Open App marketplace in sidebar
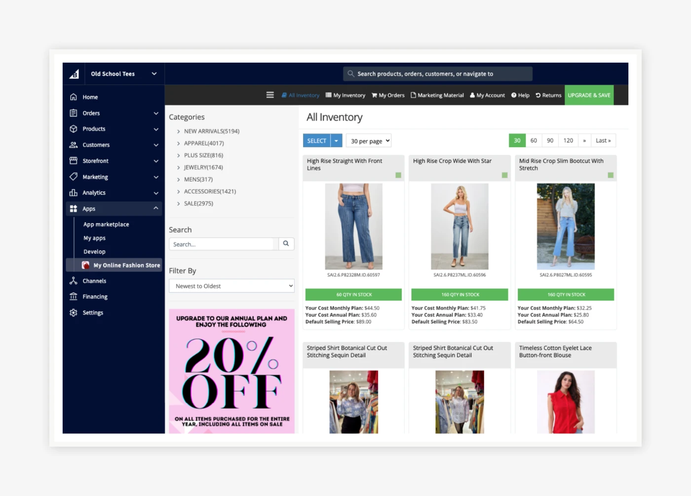This screenshot has height=496, width=691. click(x=106, y=225)
